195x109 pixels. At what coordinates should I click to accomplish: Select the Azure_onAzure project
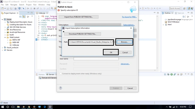coord(13,47)
